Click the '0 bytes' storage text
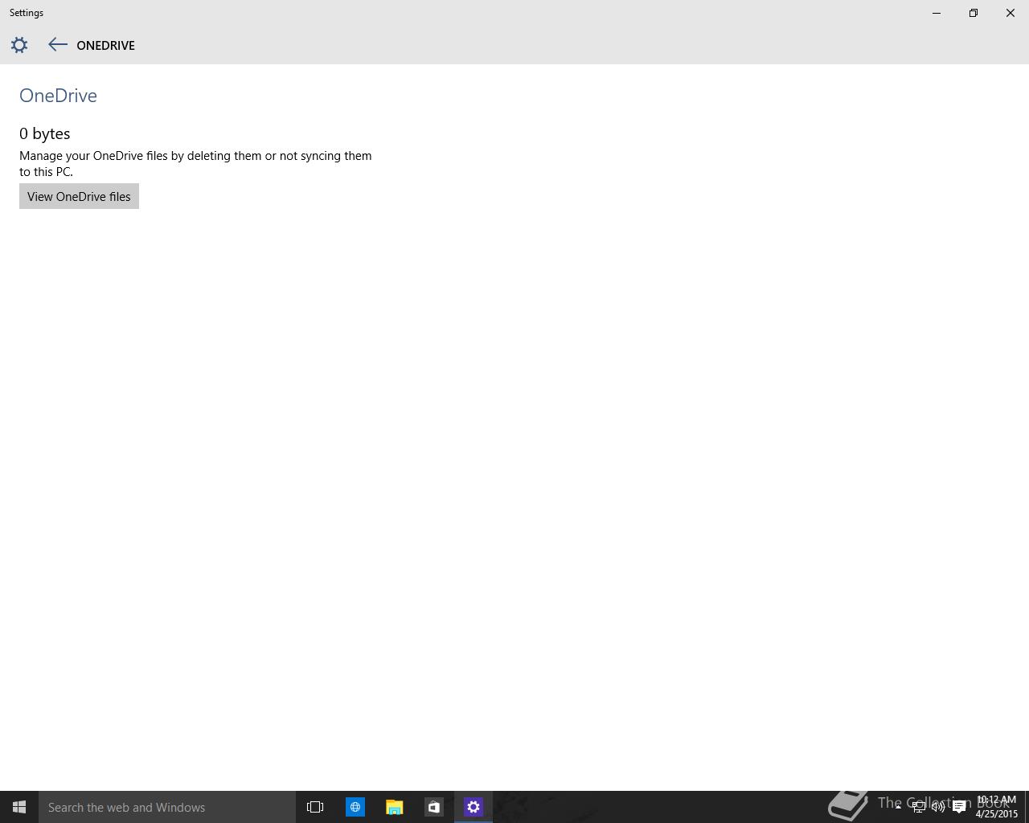The height and width of the screenshot is (823, 1029). pos(45,133)
